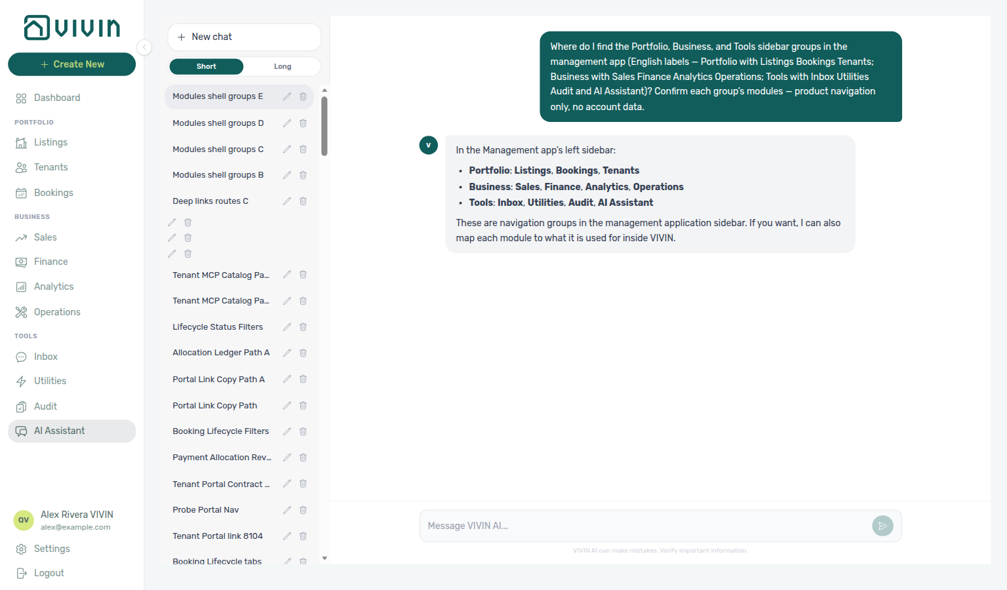Screen dimensions: 1007x590
Task: Delete the Tenant Portal link 8104 chat
Action: pos(303,536)
